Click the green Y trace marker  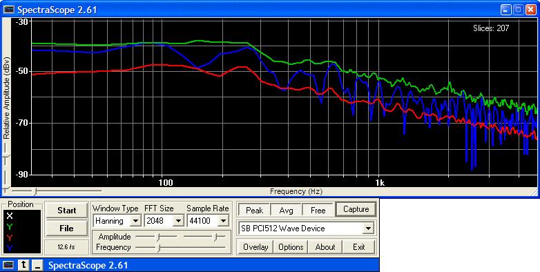[10, 227]
